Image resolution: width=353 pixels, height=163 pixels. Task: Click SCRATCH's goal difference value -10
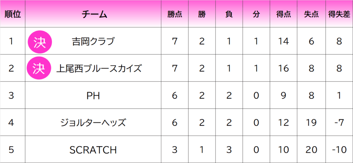(339, 150)
